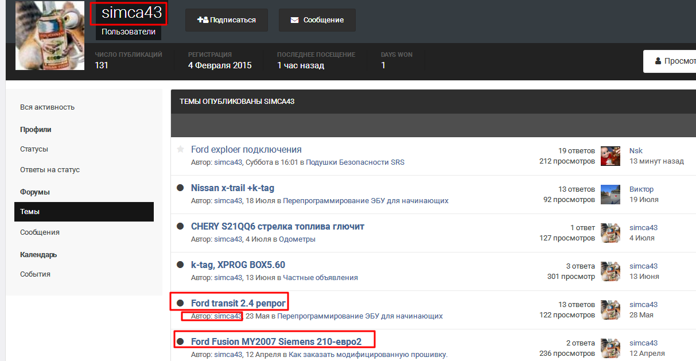Click author simca43 under Ford exploer topic
Image resolution: width=696 pixels, height=361 pixels.
pos(228,162)
